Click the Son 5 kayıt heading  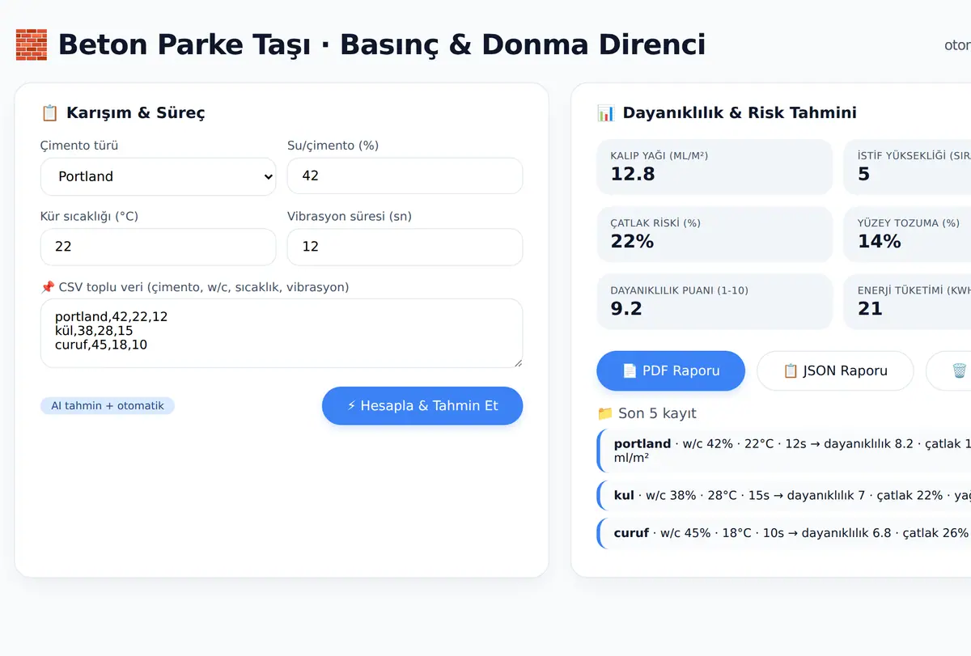647,413
